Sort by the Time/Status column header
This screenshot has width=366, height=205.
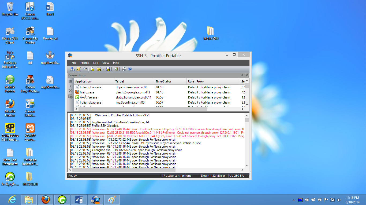(170, 81)
